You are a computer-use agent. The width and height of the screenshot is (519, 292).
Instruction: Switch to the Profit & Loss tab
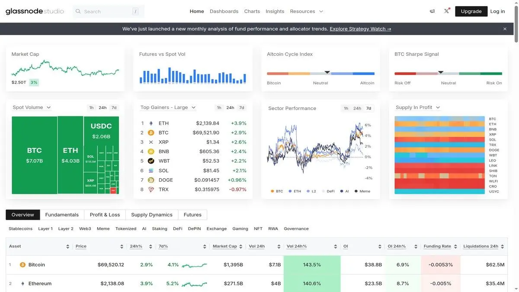point(105,215)
